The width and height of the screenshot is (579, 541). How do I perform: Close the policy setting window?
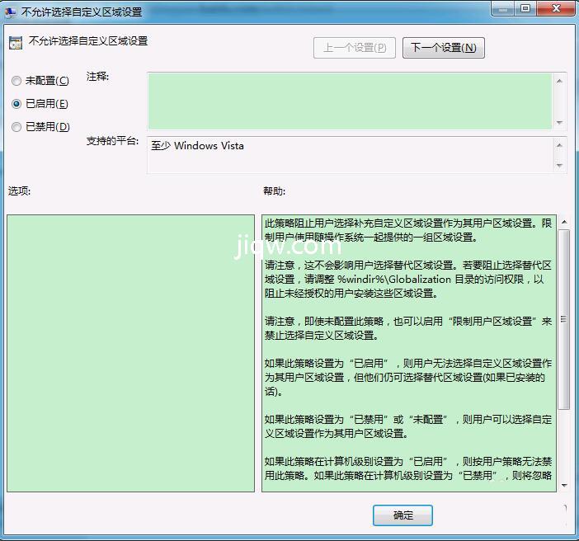click(555, 9)
